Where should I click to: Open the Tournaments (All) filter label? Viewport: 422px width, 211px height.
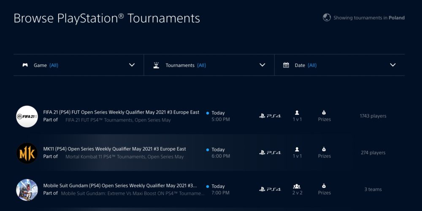[186, 65]
